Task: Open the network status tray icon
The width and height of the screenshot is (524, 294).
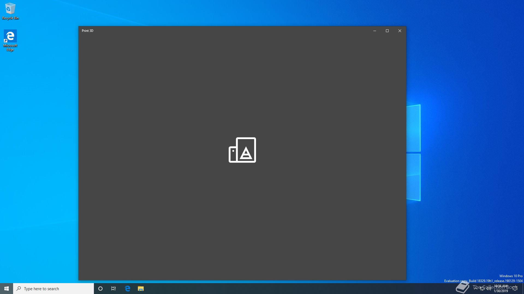Action: (x=482, y=289)
